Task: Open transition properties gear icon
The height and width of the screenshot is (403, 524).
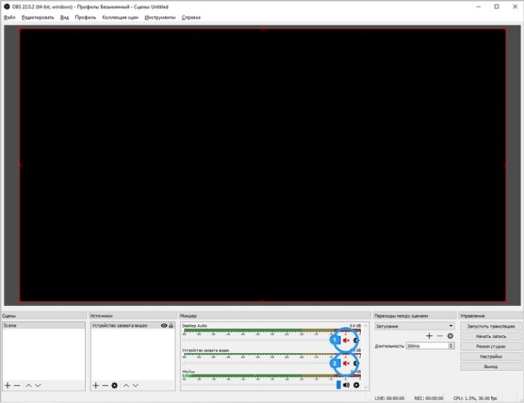Action: pyautogui.click(x=450, y=336)
